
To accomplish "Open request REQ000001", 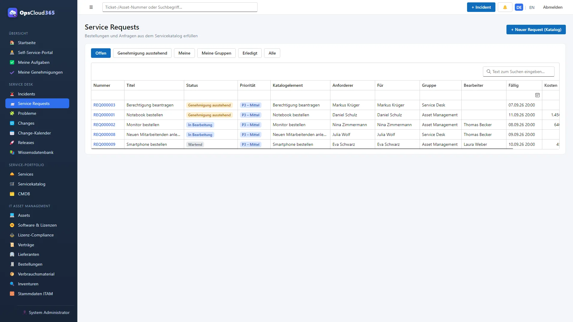I will pos(104,115).
